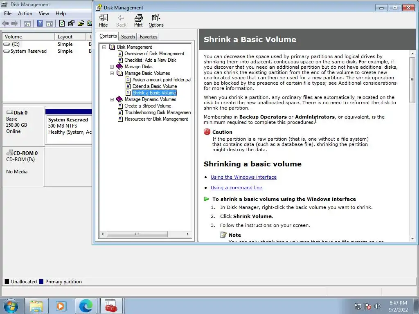Click the purple Manage Disks book icon

[x=119, y=67]
